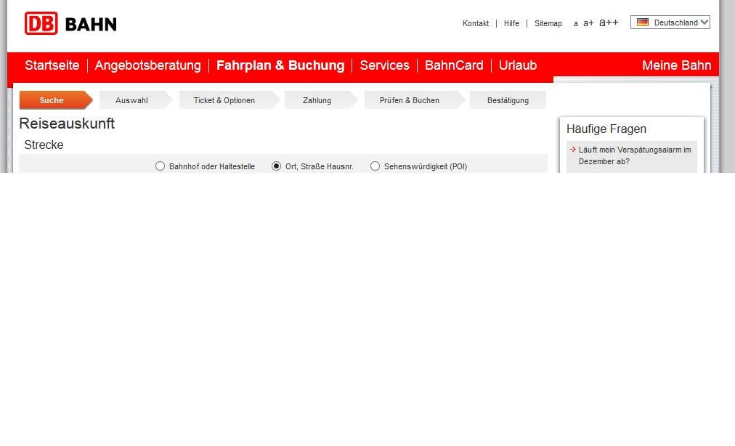The image size is (735, 446).
Task: Open the BahnCard menu
Action: tap(454, 65)
